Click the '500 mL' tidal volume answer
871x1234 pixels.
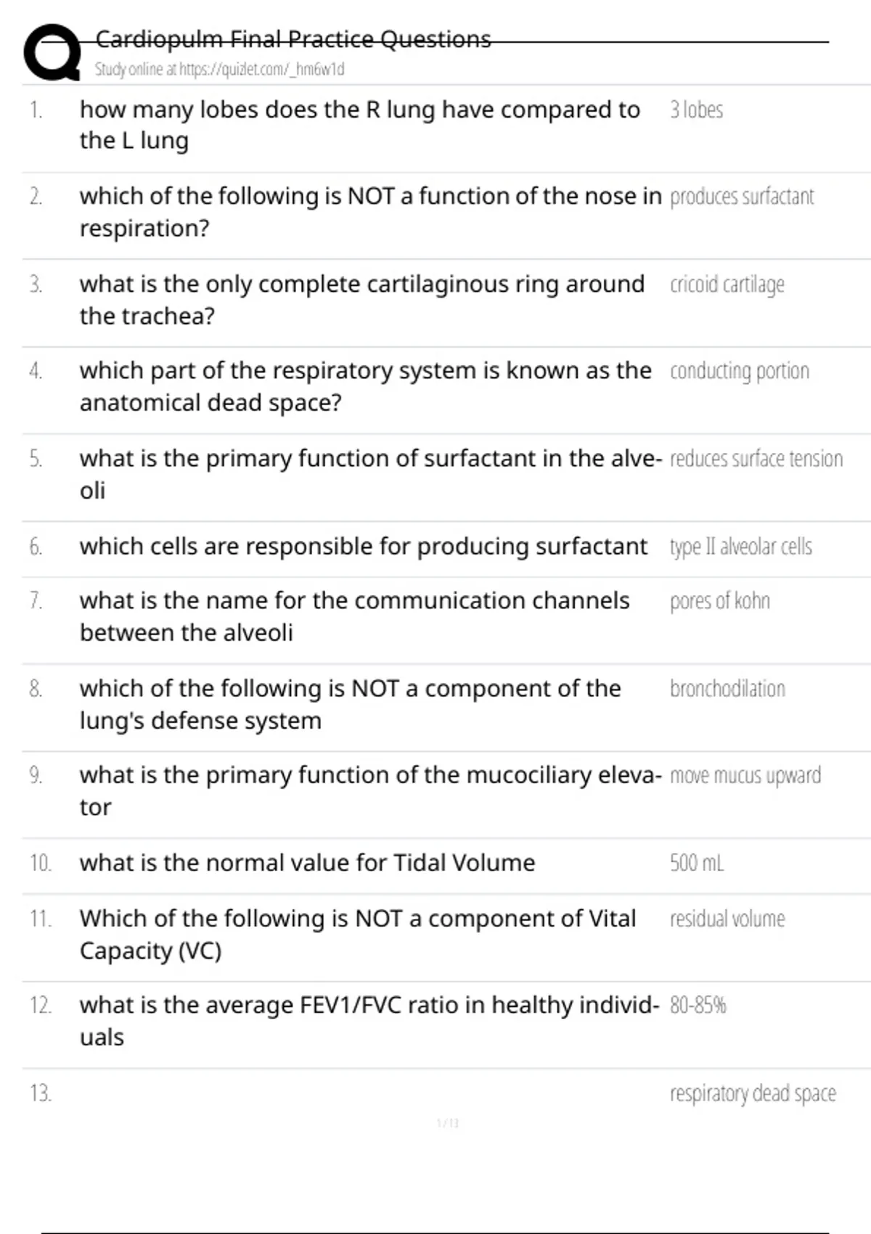pyautogui.click(x=696, y=863)
